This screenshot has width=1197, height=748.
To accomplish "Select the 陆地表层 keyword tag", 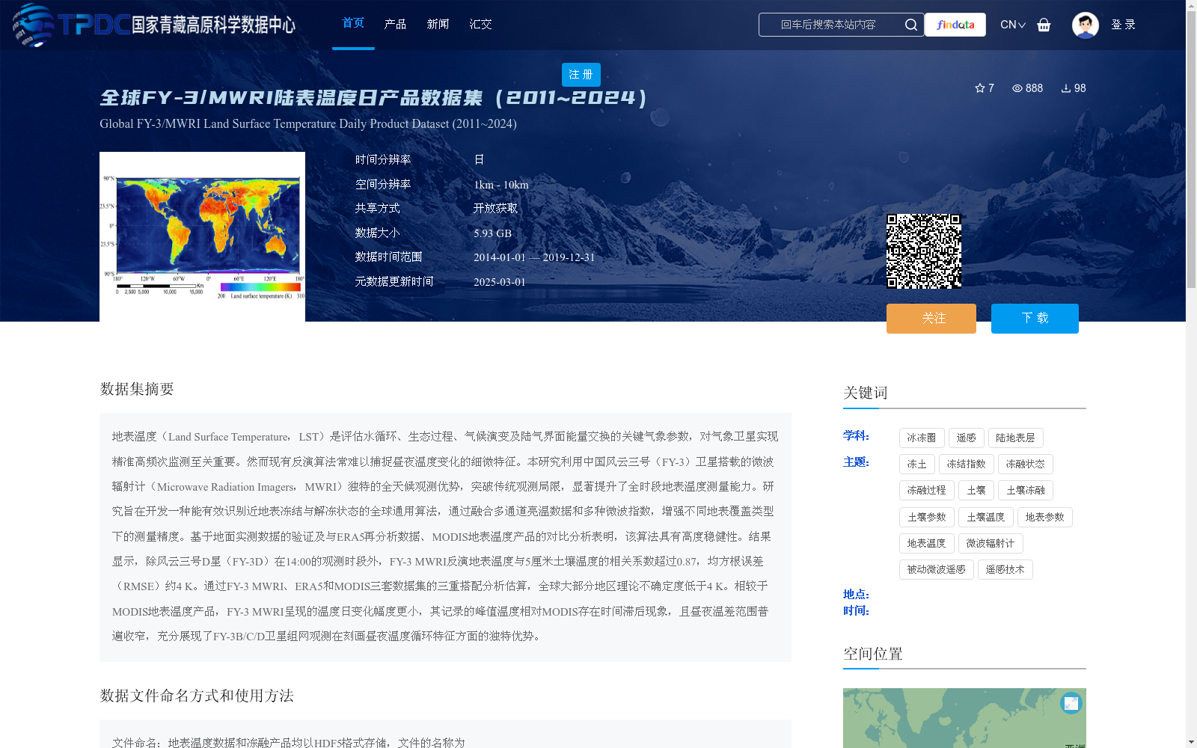I will pos(1015,438).
